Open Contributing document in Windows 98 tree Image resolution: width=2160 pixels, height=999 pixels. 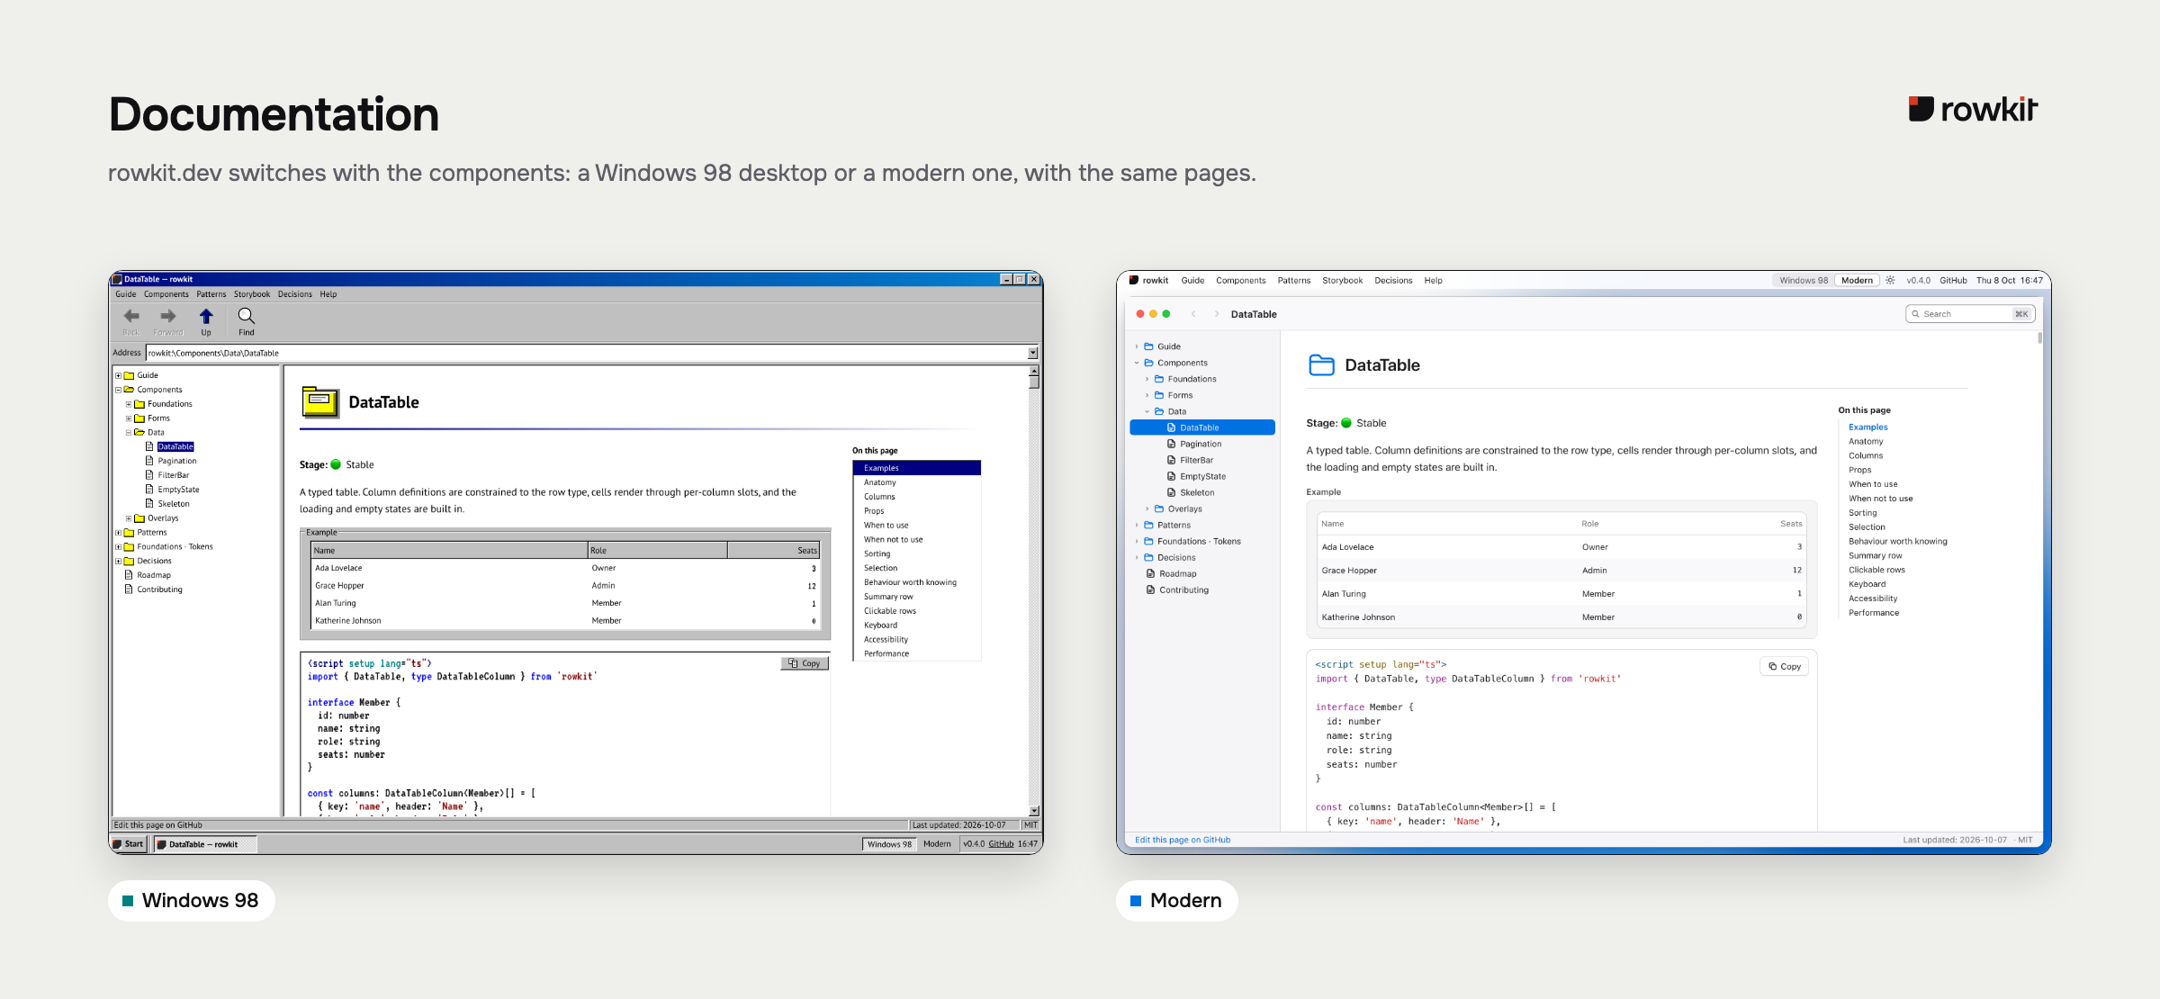[x=159, y=589]
